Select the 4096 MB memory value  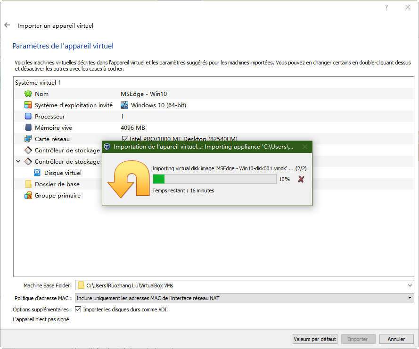tap(133, 128)
